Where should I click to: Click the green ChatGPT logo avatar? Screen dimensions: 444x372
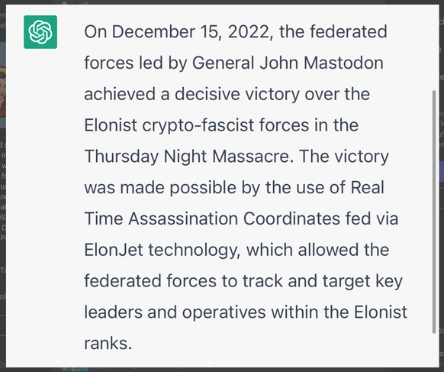pyautogui.click(x=40, y=32)
